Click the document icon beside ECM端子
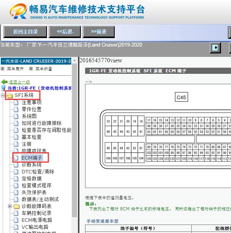The image size is (231, 233). [16, 158]
